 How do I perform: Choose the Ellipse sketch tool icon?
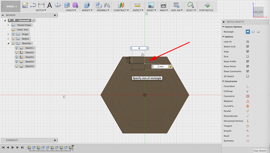[x=58, y=5]
